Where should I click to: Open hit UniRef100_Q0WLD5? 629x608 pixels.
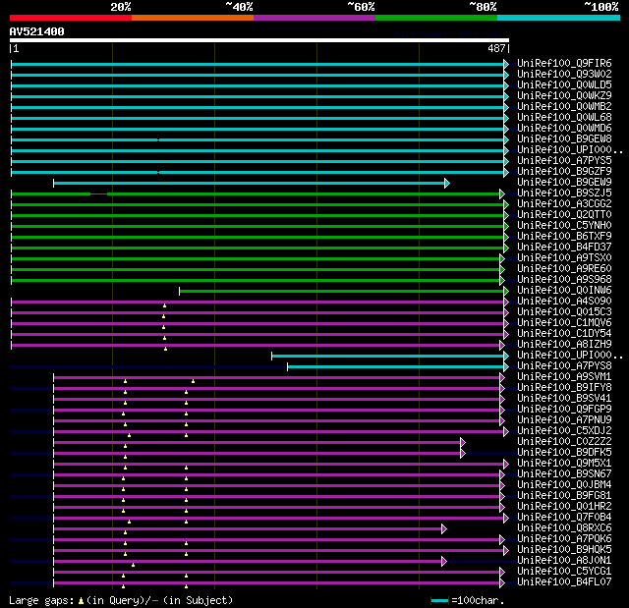[x=564, y=85]
